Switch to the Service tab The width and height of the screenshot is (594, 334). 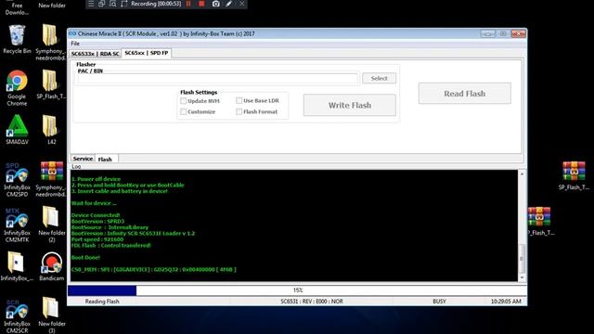coord(83,159)
